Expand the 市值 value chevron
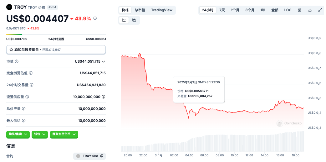Screen dimensions: 326x162 tap(104, 61)
